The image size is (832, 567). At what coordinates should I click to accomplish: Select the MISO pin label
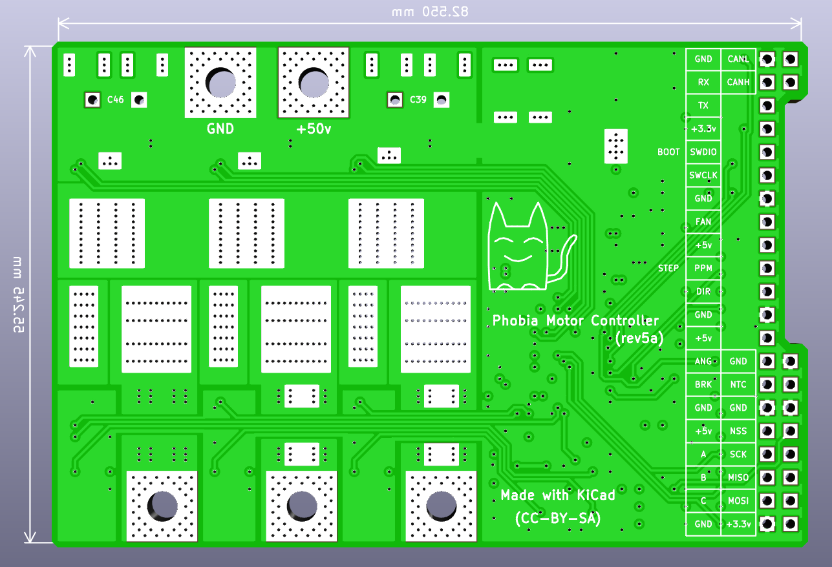[x=738, y=477]
